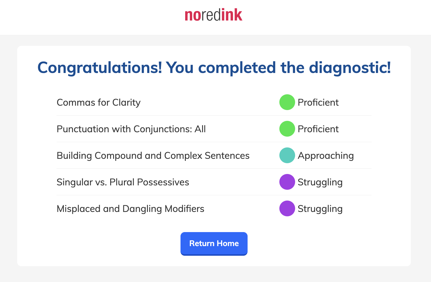Click the results card containing the skill list

[214, 155]
